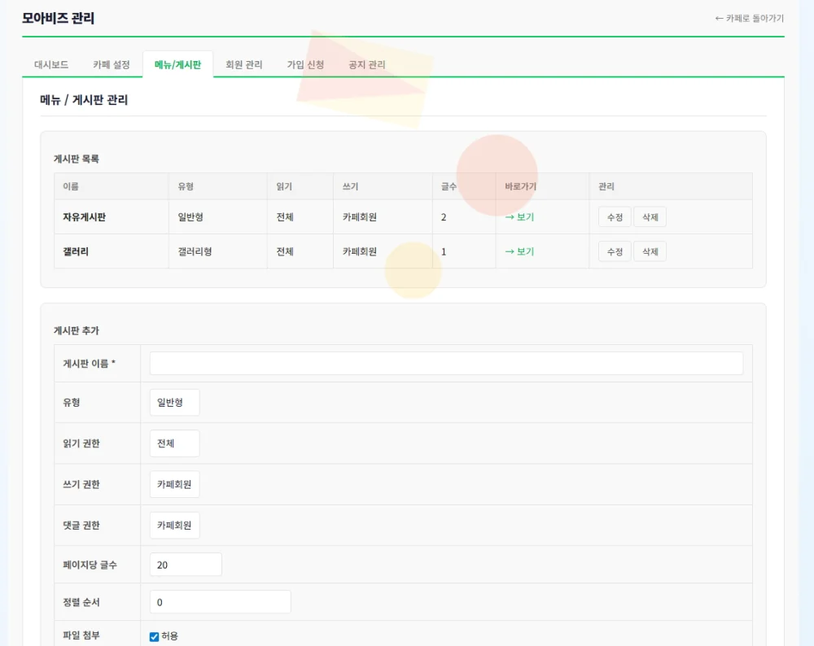
Task: Click the 게시판 목록 section heading
Action: [77, 159]
